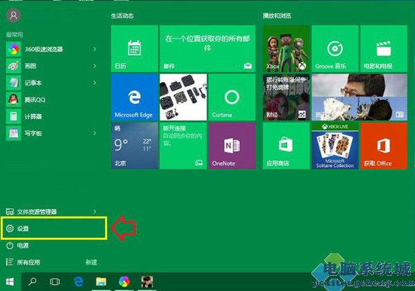Image resolution: width=415 pixels, height=291 pixels.
Task: Launch Microsoft Solitaire Collection tile
Action: coord(335,145)
